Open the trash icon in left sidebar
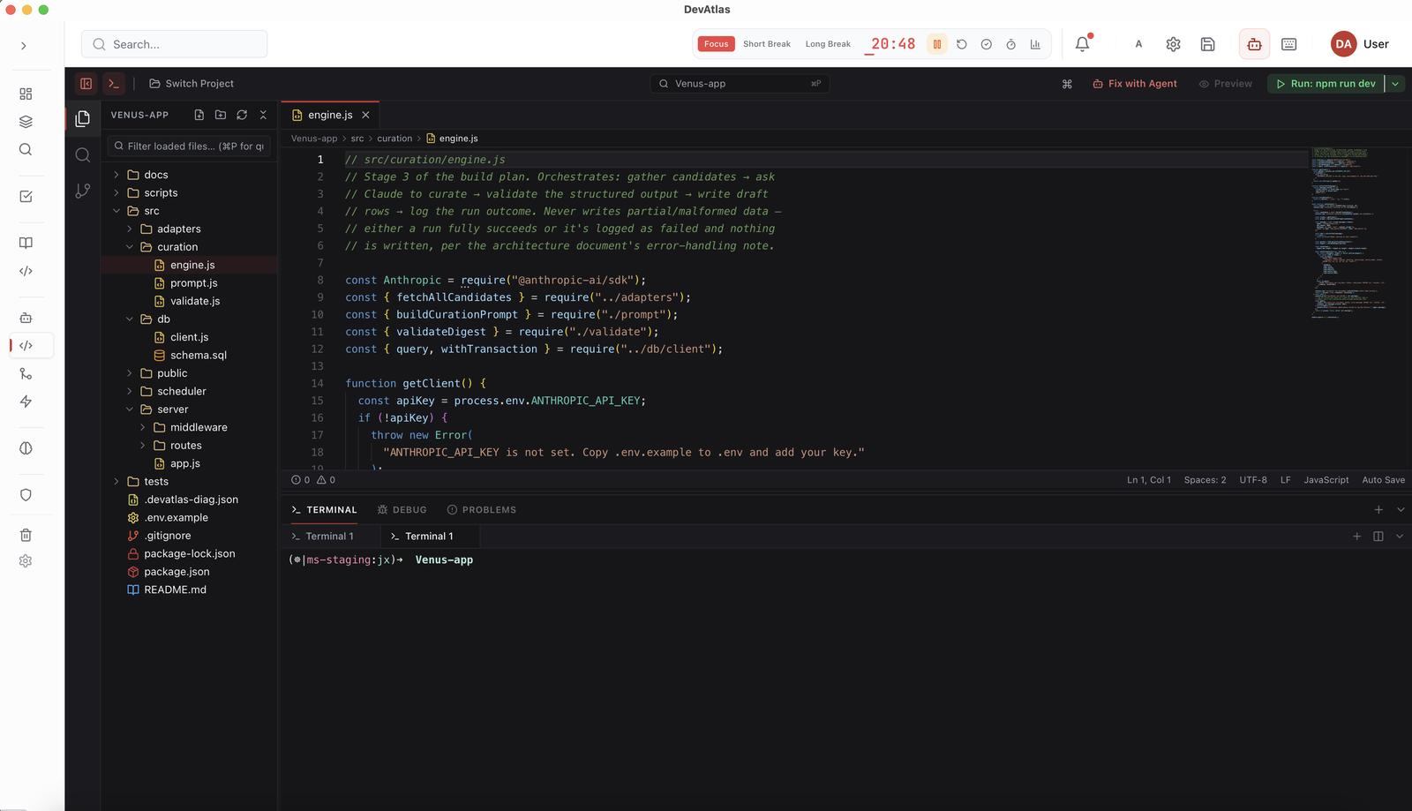Viewport: 1412px width, 811px height. pyautogui.click(x=26, y=535)
